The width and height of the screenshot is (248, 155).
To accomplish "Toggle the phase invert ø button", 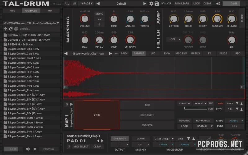I will click(99, 25).
